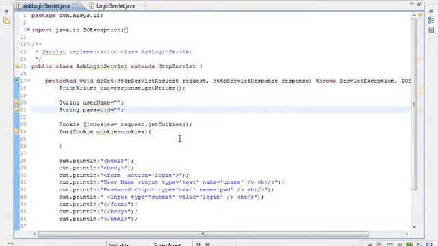This screenshot has height=246, width=438.
Task: Click line number 37 in the gutter
Action: [x=23, y=226]
